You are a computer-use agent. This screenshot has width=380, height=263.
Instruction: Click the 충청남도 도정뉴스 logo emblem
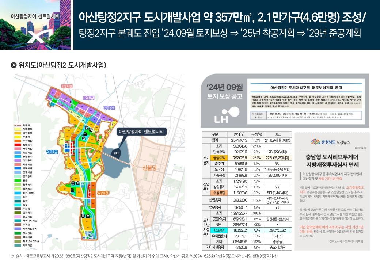click(x=315, y=142)
